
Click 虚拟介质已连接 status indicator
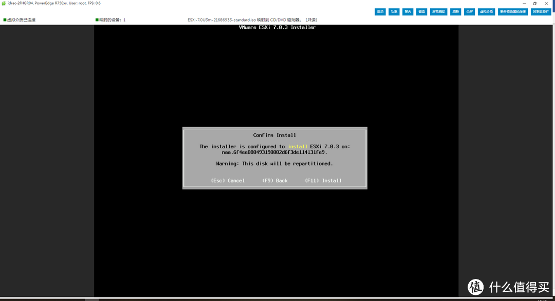20,20
